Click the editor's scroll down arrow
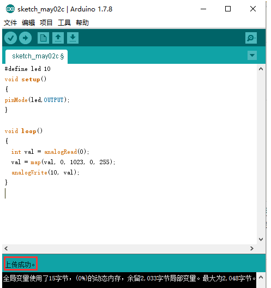Screen dimensions: 271x288 pyautogui.click(x=261, y=239)
